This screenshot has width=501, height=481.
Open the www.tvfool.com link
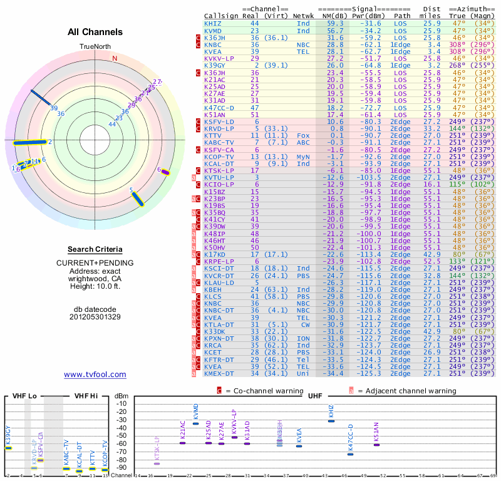[95, 375]
